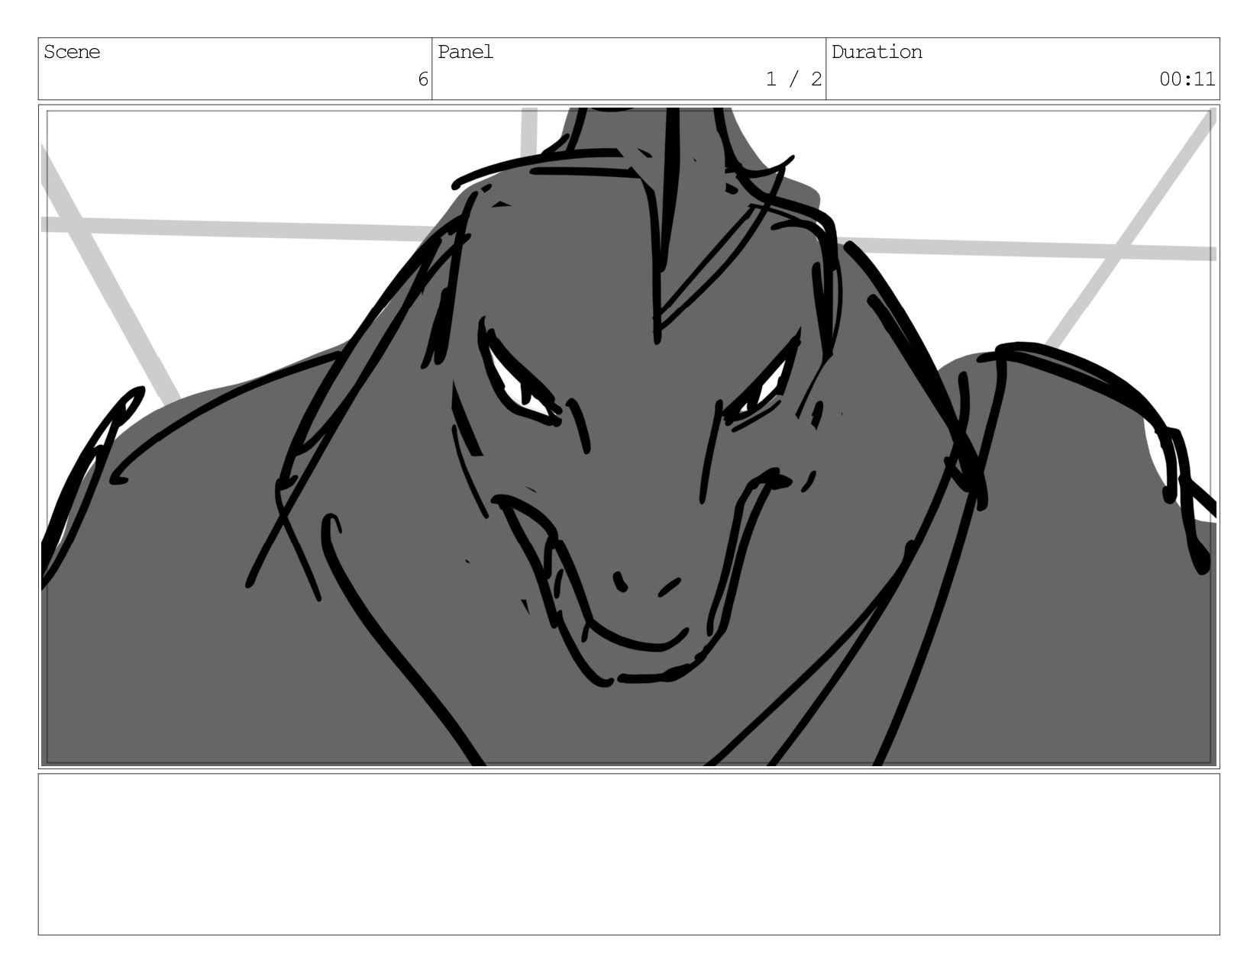
Task: Click the scene number "6"
Action: tap(423, 79)
